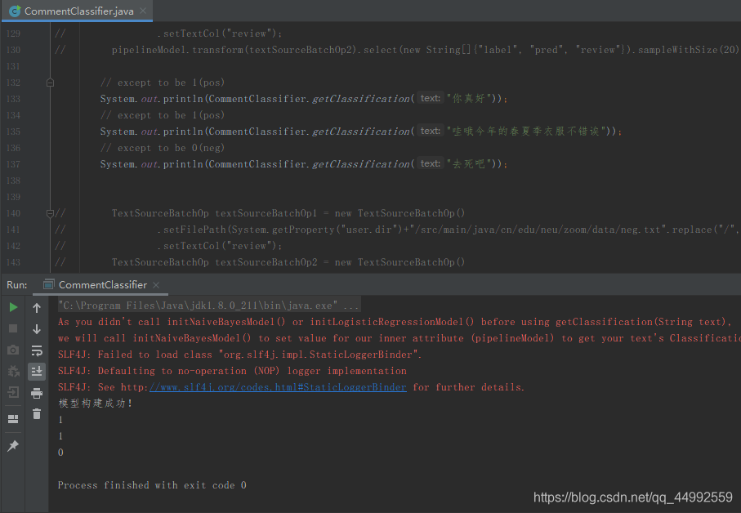Collapse the code fold at line 132
Image resolution: width=741 pixels, height=513 pixels.
50,83
